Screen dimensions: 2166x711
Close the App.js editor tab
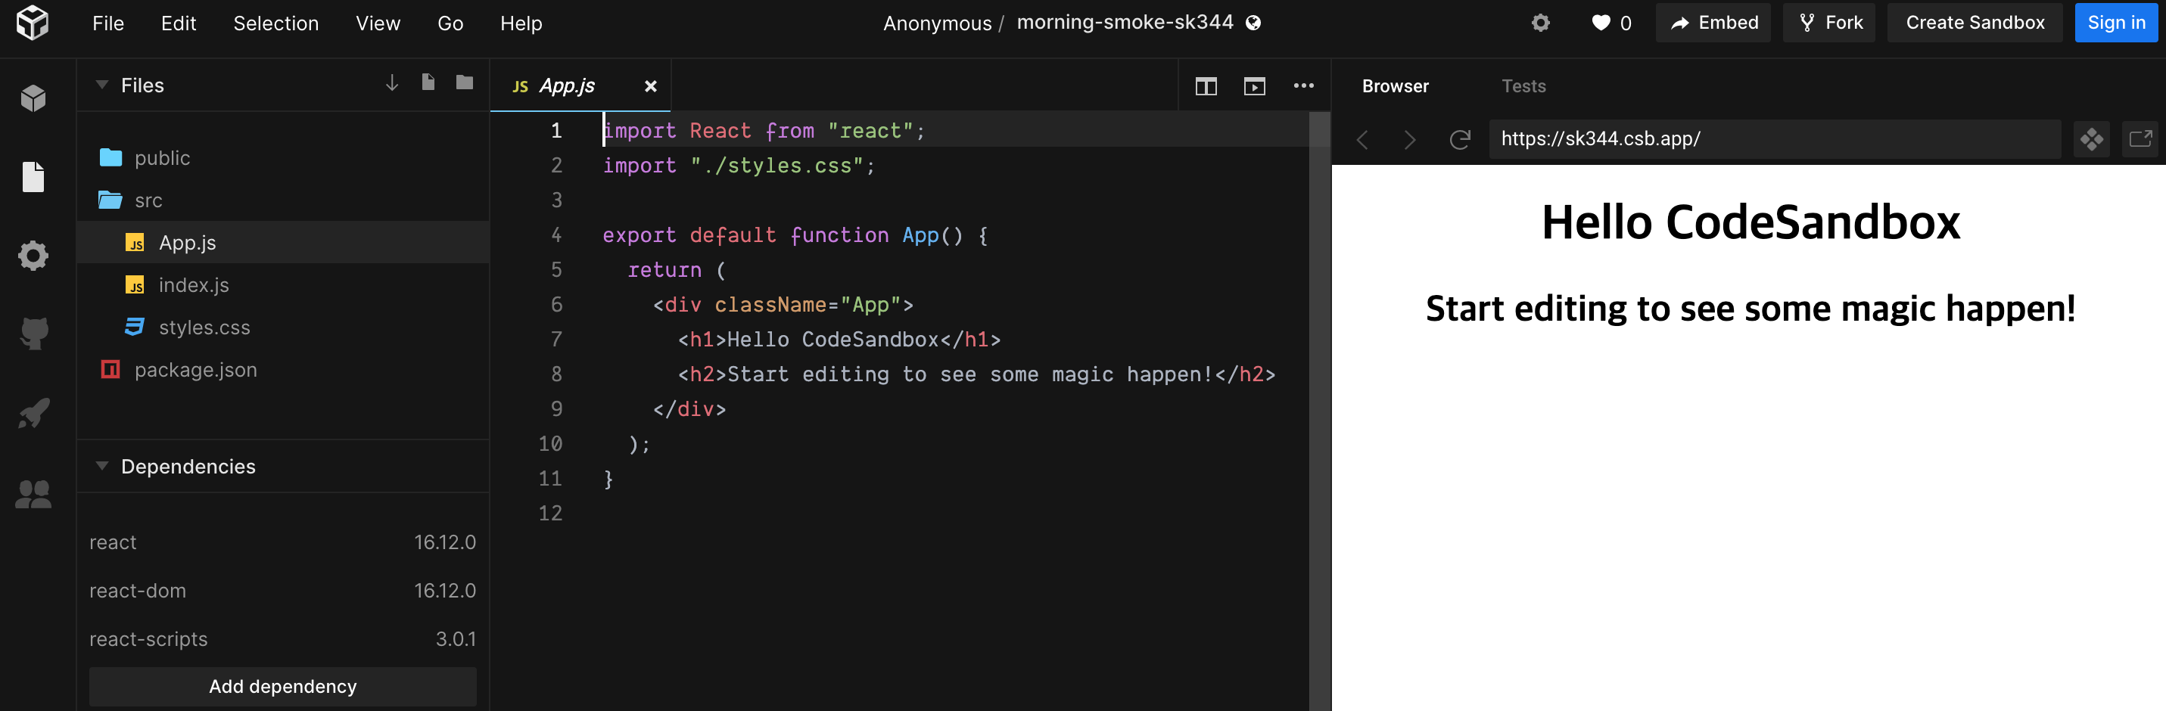650,85
